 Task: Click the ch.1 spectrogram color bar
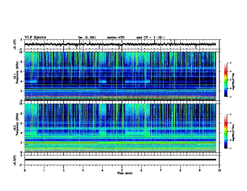[x=225, y=80]
